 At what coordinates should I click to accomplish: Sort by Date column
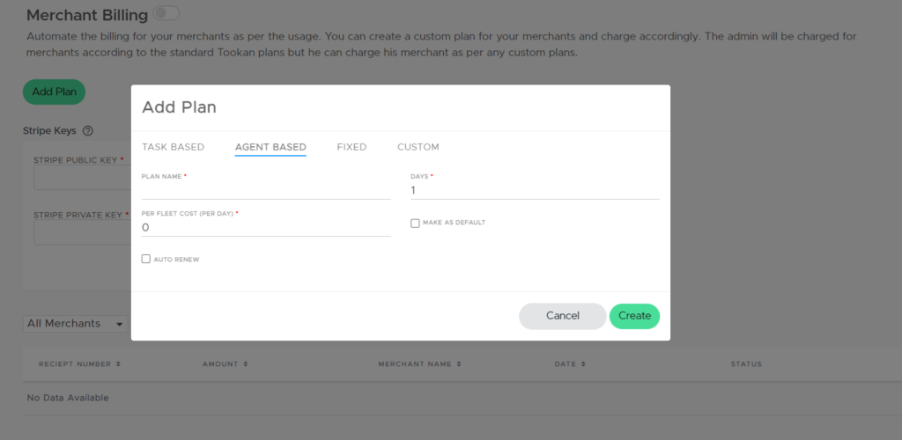570,364
